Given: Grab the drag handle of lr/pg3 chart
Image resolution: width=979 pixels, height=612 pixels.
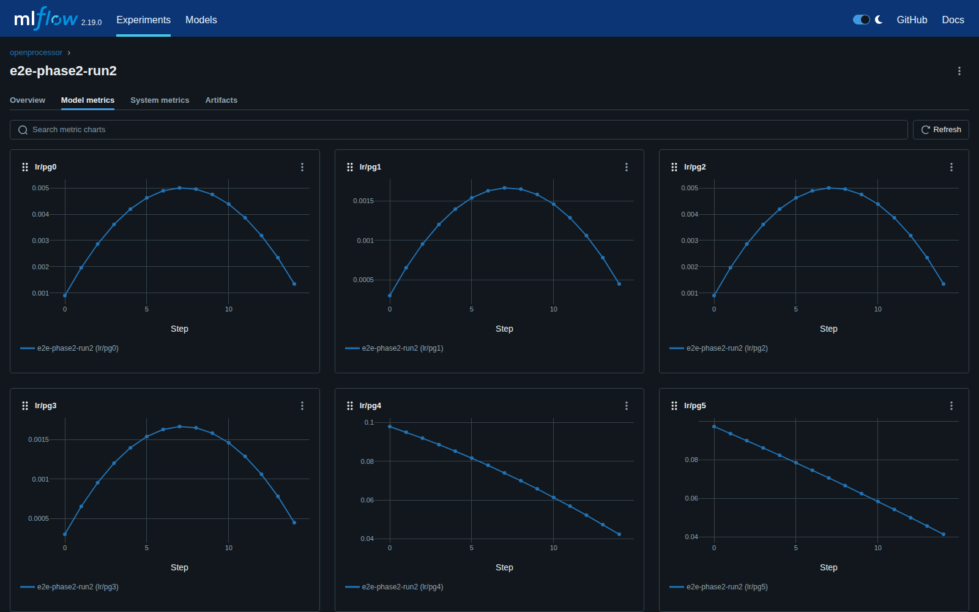Looking at the screenshot, I should pyautogui.click(x=25, y=406).
